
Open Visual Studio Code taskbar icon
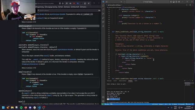click(39, 108)
